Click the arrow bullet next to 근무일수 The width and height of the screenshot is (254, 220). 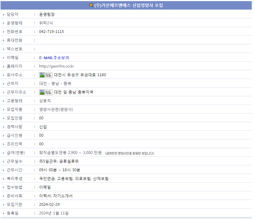click(3, 162)
